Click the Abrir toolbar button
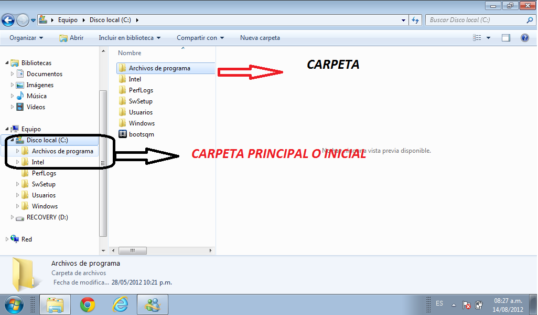538x315 pixels. (71, 38)
